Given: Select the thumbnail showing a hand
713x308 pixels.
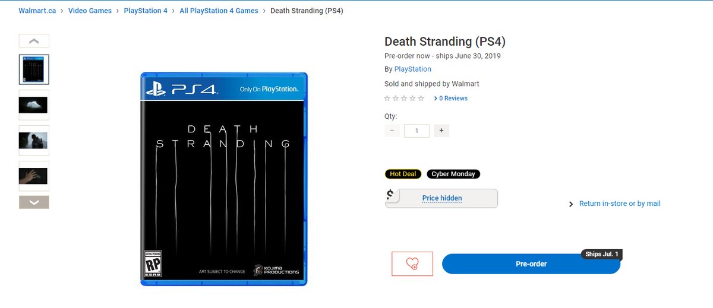Looking at the screenshot, I should (x=34, y=176).
